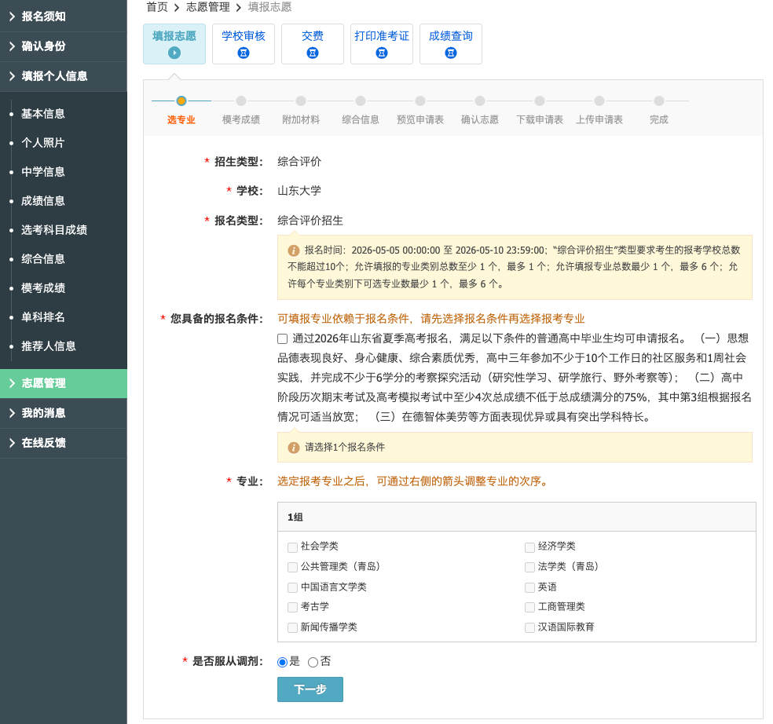
Task: Click the 模考成绩 progress step dot
Action: (x=241, y=101)
